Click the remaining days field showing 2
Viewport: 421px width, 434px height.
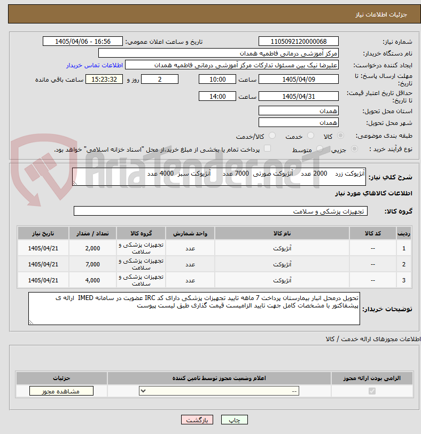pyautogui.click(x=160, y=79)
